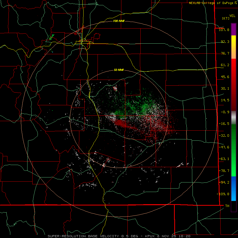The image size is (238, 238).
Task: Click the -63.1 legend value
Action: coord(224,159)
